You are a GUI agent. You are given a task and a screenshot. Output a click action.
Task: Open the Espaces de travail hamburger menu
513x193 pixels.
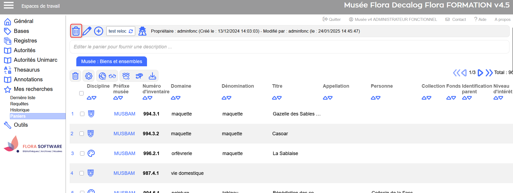pyautogui.click(x=9, y=5)
